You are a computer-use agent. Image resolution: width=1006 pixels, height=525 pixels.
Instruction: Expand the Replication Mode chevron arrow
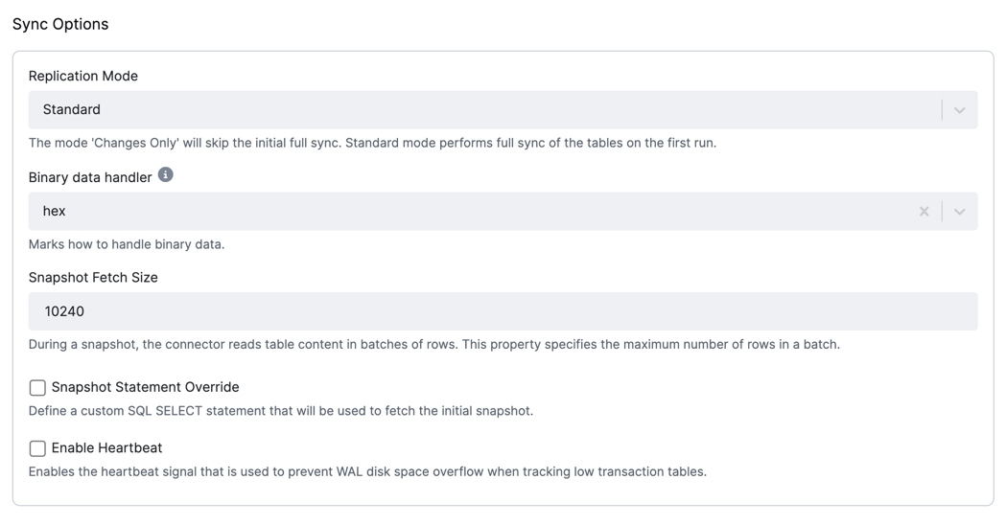click(959, 110)
